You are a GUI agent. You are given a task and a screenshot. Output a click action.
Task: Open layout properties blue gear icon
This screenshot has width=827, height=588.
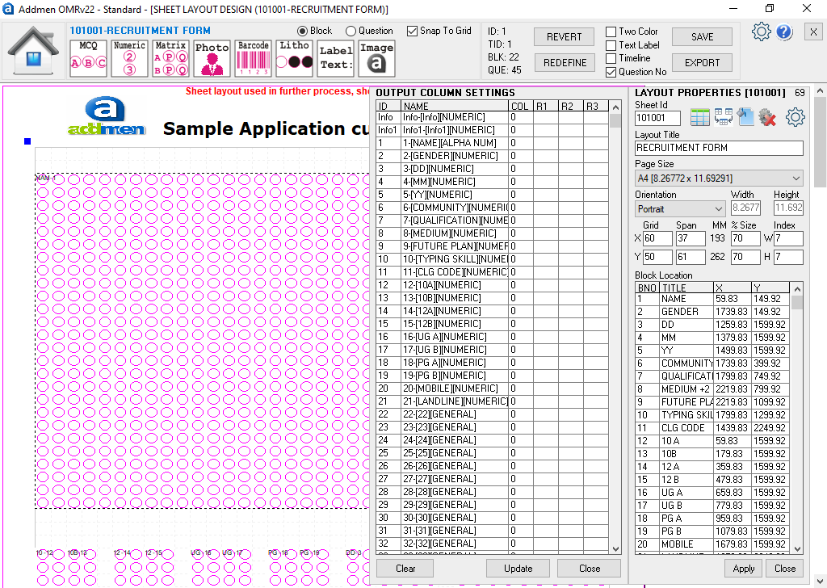coord(795,117)
